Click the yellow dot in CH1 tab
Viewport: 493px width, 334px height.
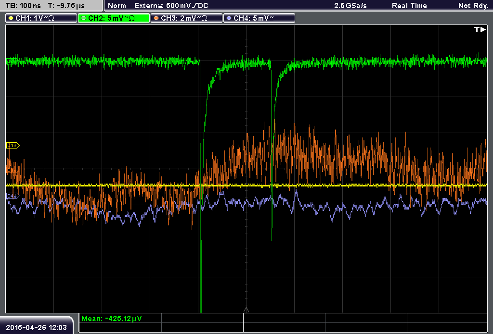pyautogui.click(x=11, y=18)
